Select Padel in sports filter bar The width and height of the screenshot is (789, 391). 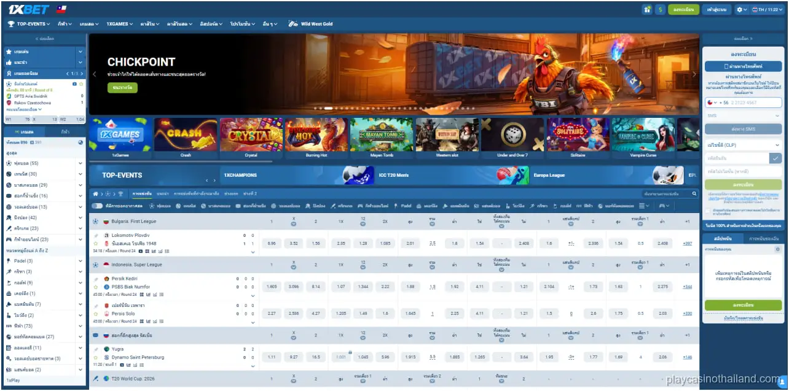pyautogui.click(x=403, y=206)
